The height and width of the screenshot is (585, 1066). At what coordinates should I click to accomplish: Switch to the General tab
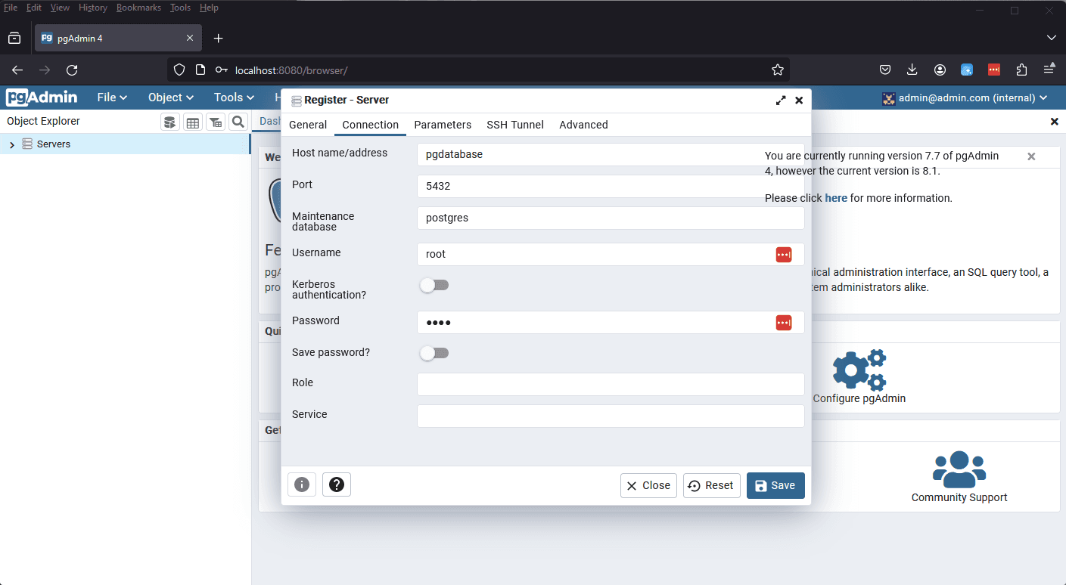(308, 125)
